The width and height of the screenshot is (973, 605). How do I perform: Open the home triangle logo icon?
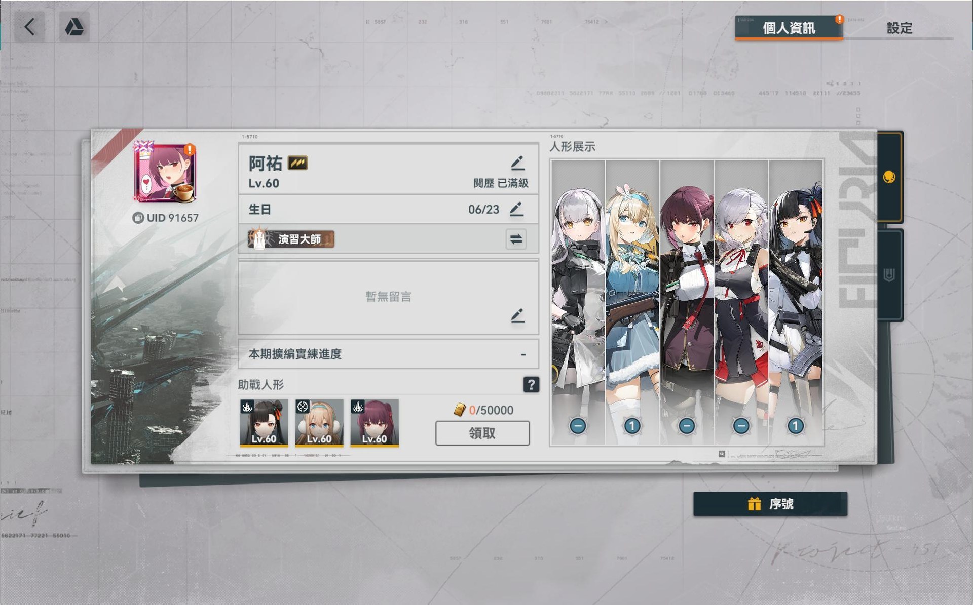(74, 27)
